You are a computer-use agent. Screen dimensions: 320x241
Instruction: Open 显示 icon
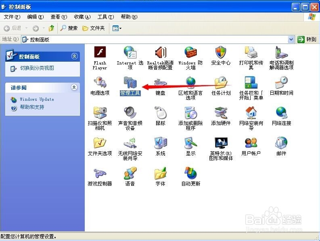click(x=190, y=143)
